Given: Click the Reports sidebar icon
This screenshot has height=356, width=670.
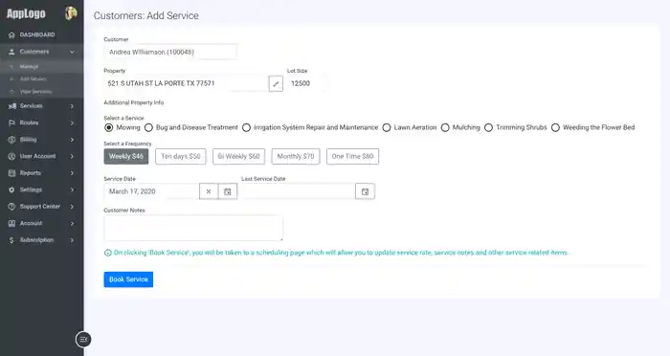Looking at the screenshot, I should [x=11, y=173].
